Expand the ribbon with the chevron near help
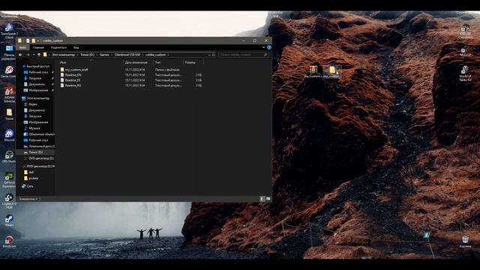This screenshot has height=270, width=480. point(263,47)
